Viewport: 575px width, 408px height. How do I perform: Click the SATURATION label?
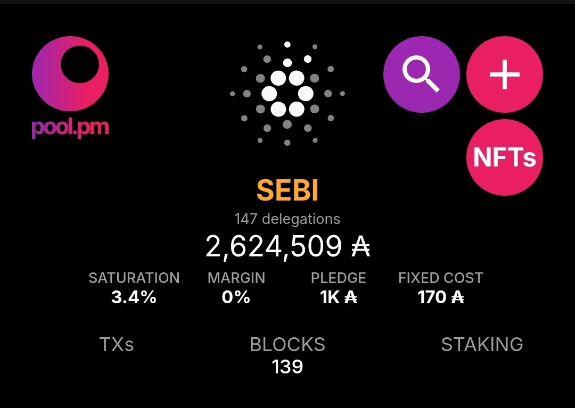coord(134,278)
